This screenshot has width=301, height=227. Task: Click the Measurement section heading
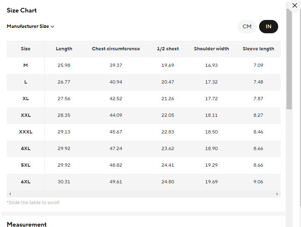point(27,224)
